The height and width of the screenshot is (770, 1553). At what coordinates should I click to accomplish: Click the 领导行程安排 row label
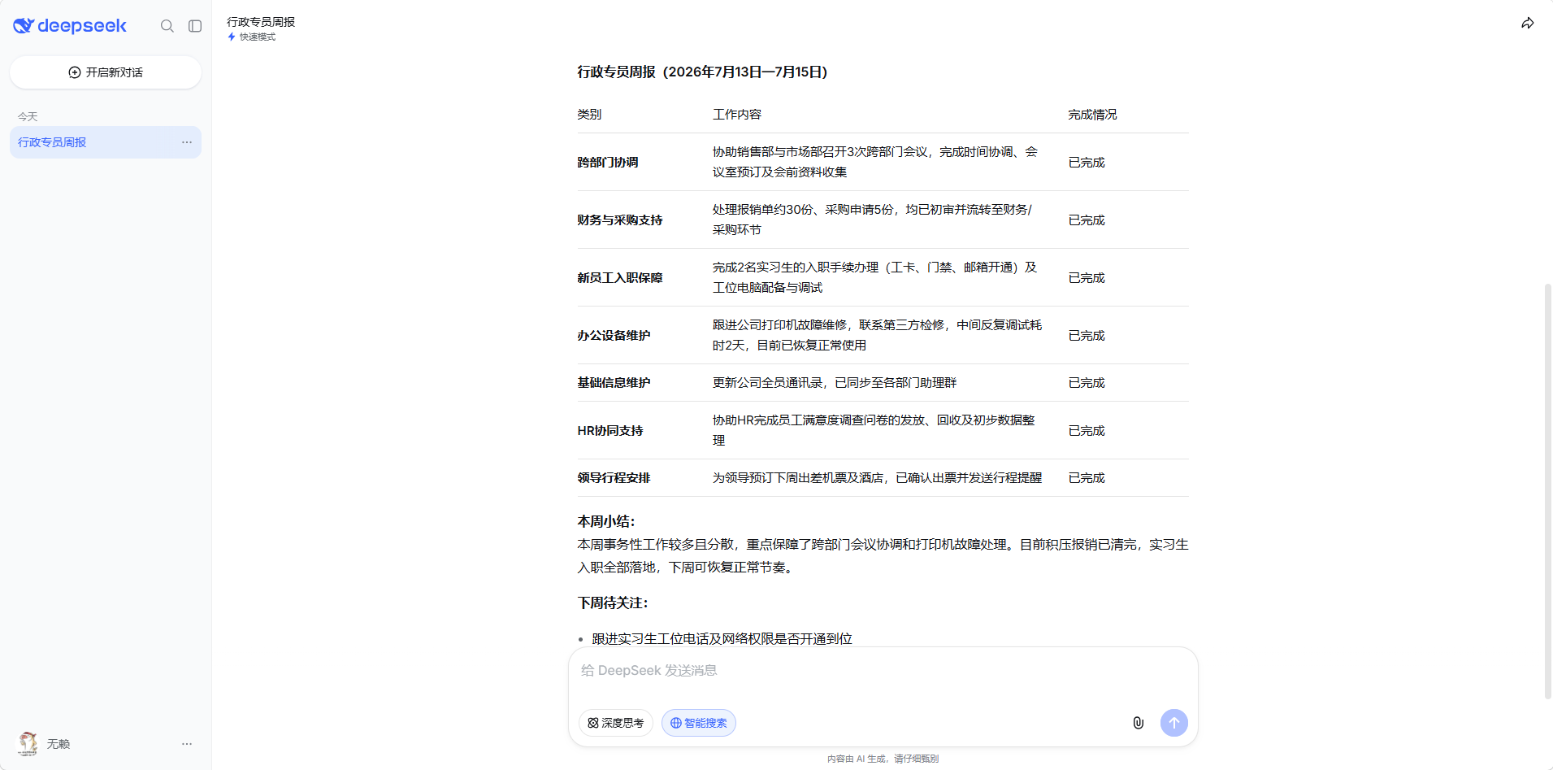(614, 478)
